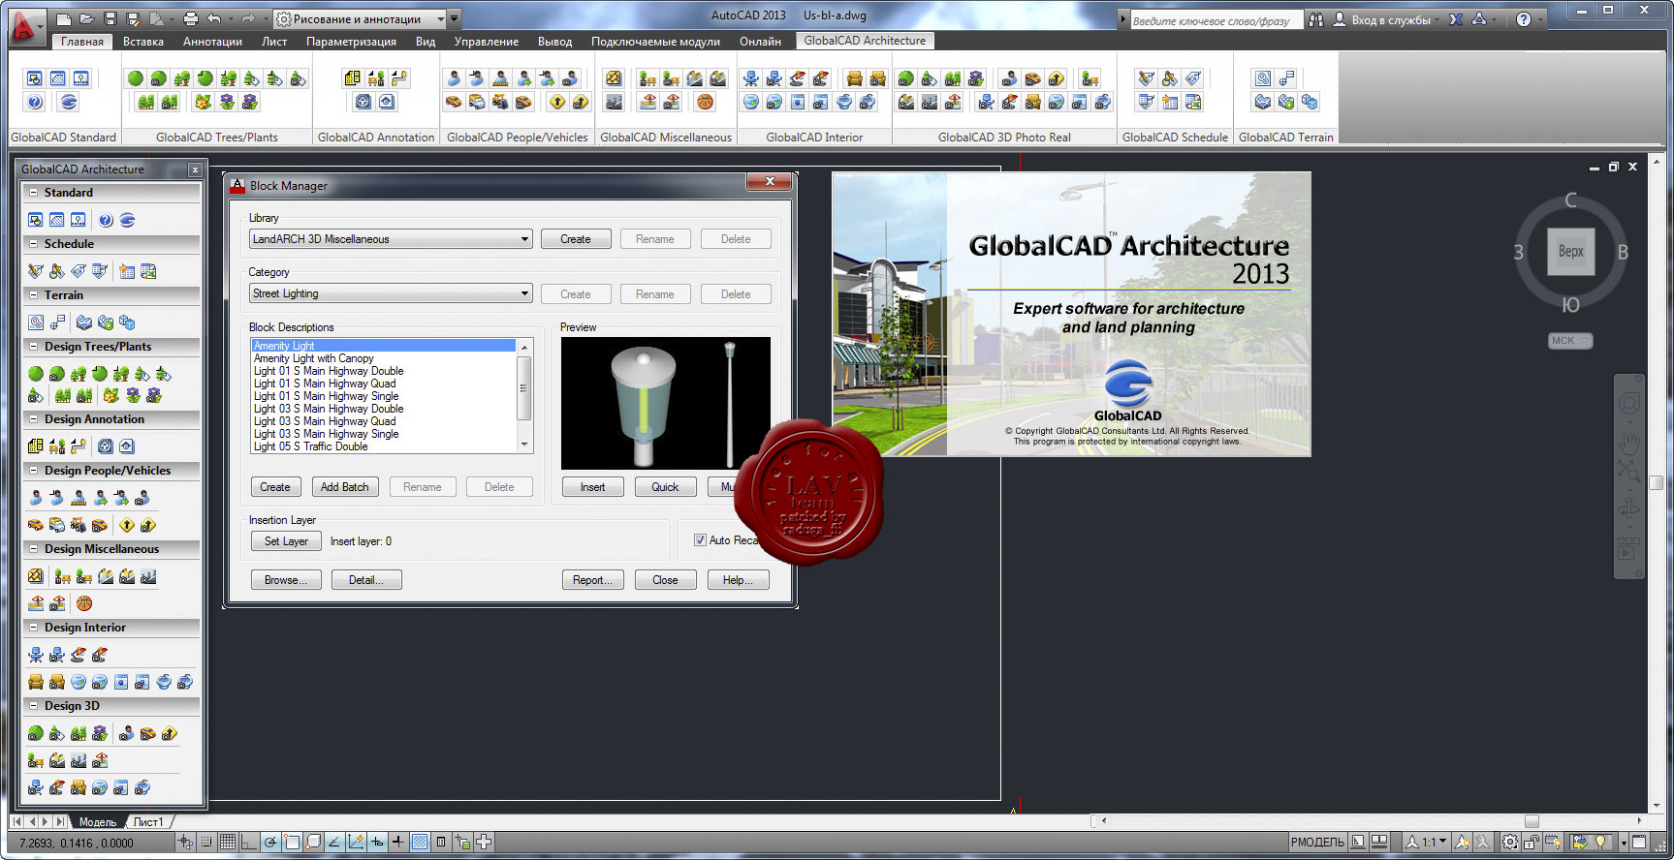Open the МСК coordinate system dropdown

[1570, 341]
